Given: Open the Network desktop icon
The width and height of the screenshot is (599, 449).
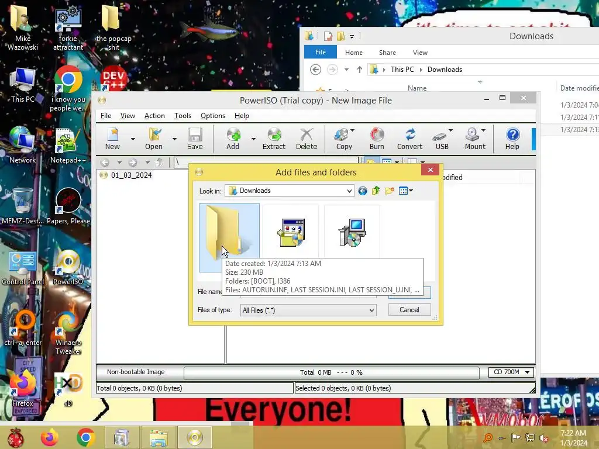Looking at the screenshot, I should (x=23, y=145).
